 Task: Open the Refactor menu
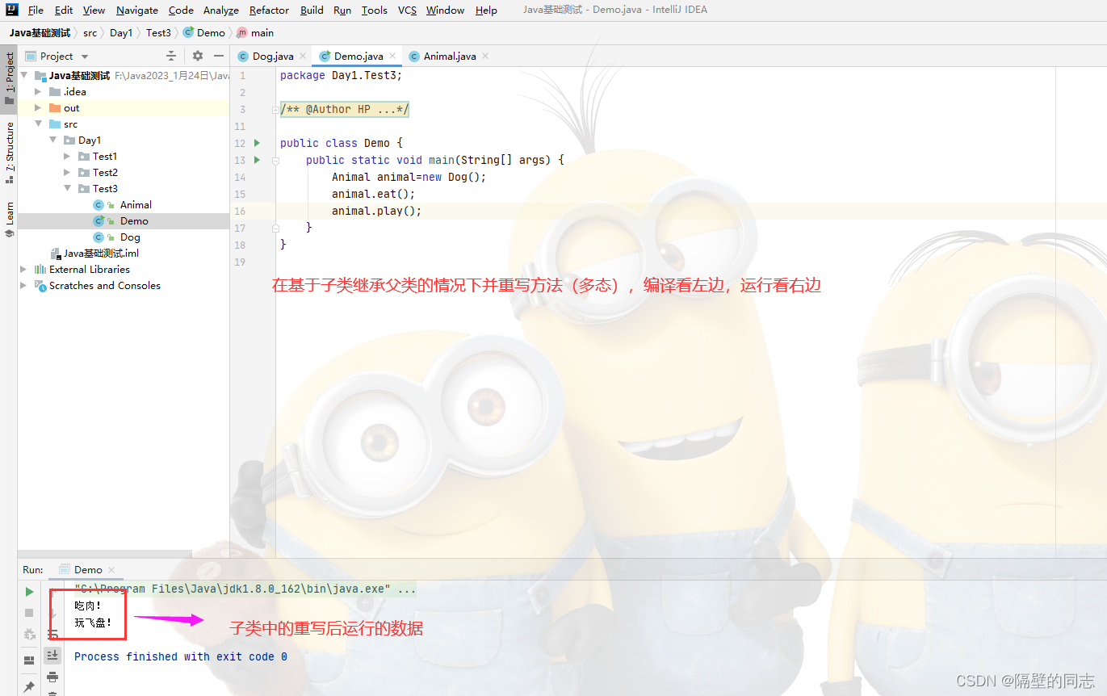click(x=269, y=10)
